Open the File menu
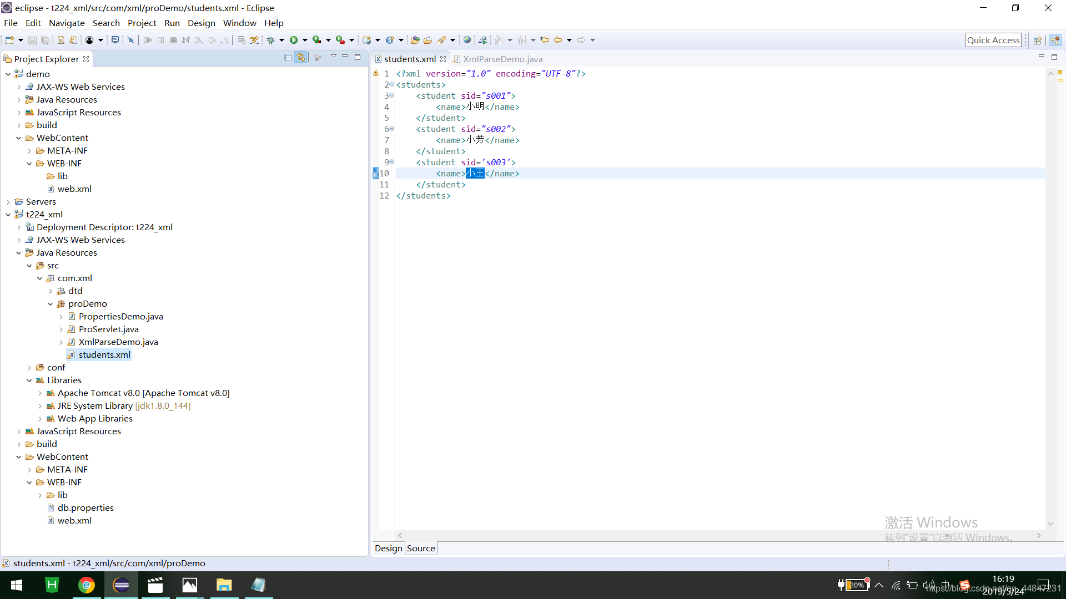 click(11, 23)
